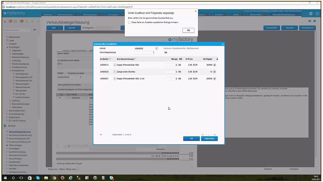
Task: Expand the Kommissionierung tree node
Action: click(7, 152)
